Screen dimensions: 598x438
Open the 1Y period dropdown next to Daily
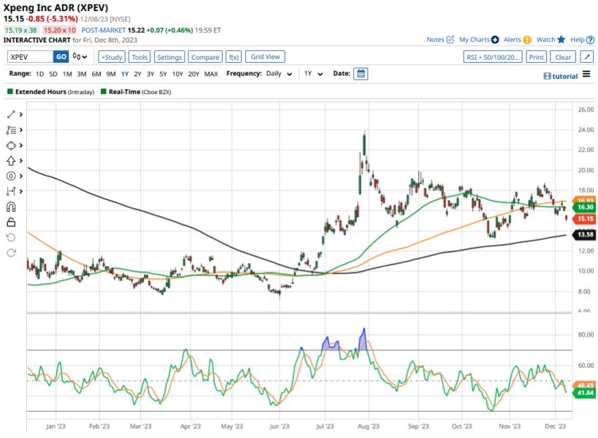(x=313, y=74)
